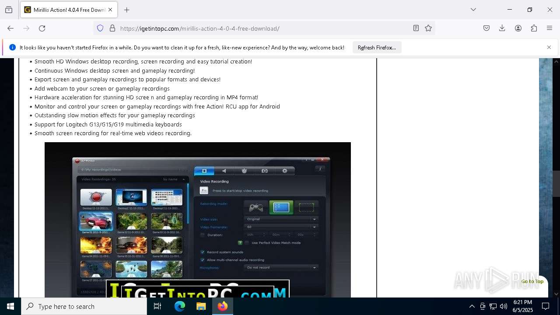Viewport: 560px width, 315px height.
Task: Click the Firefox taskbar icon
Action: point(223,306)
